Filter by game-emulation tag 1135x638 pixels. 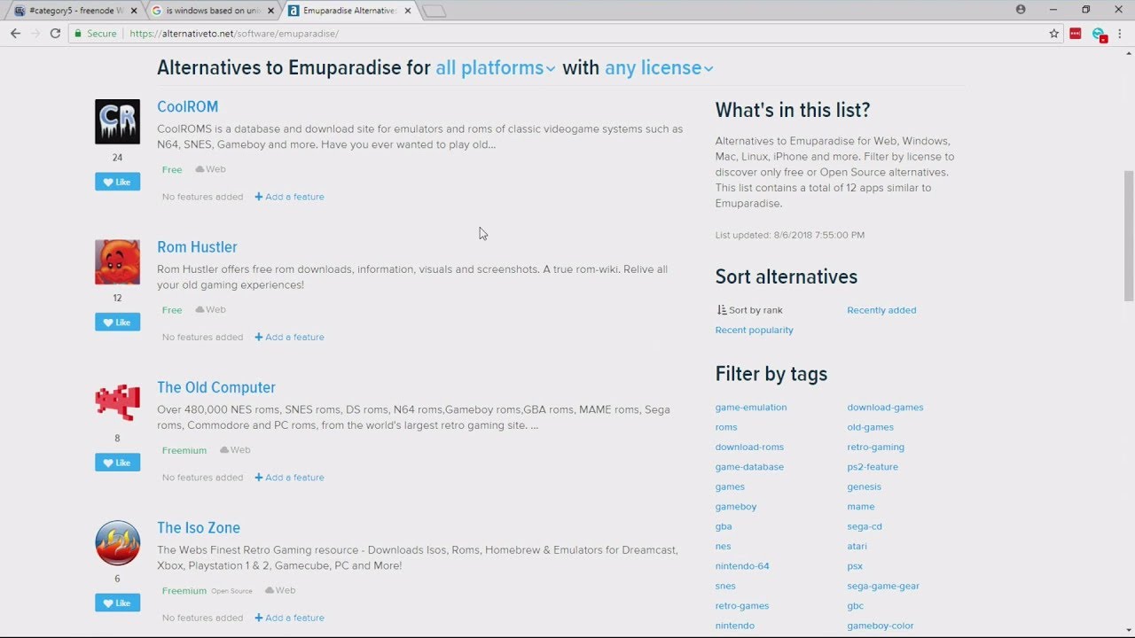point(751,408)
